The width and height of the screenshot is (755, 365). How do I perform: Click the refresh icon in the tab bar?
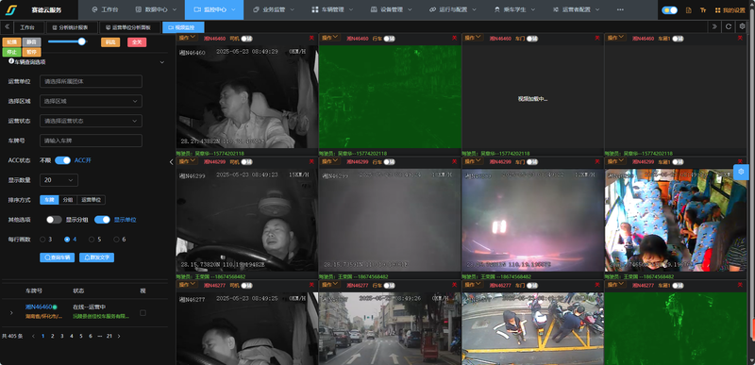point(729,27)
